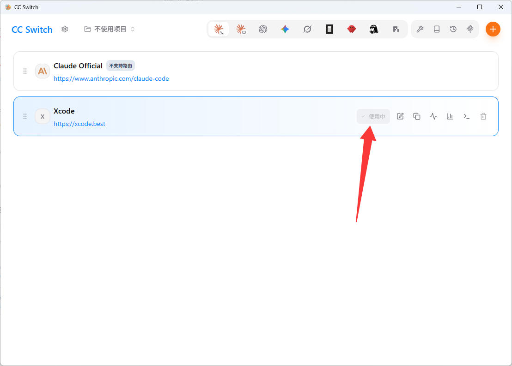This screenshot has height=366, width=512.
Task: Run activity test on Xcode provider
Action: pyautogui.click(x=433, y=116)
